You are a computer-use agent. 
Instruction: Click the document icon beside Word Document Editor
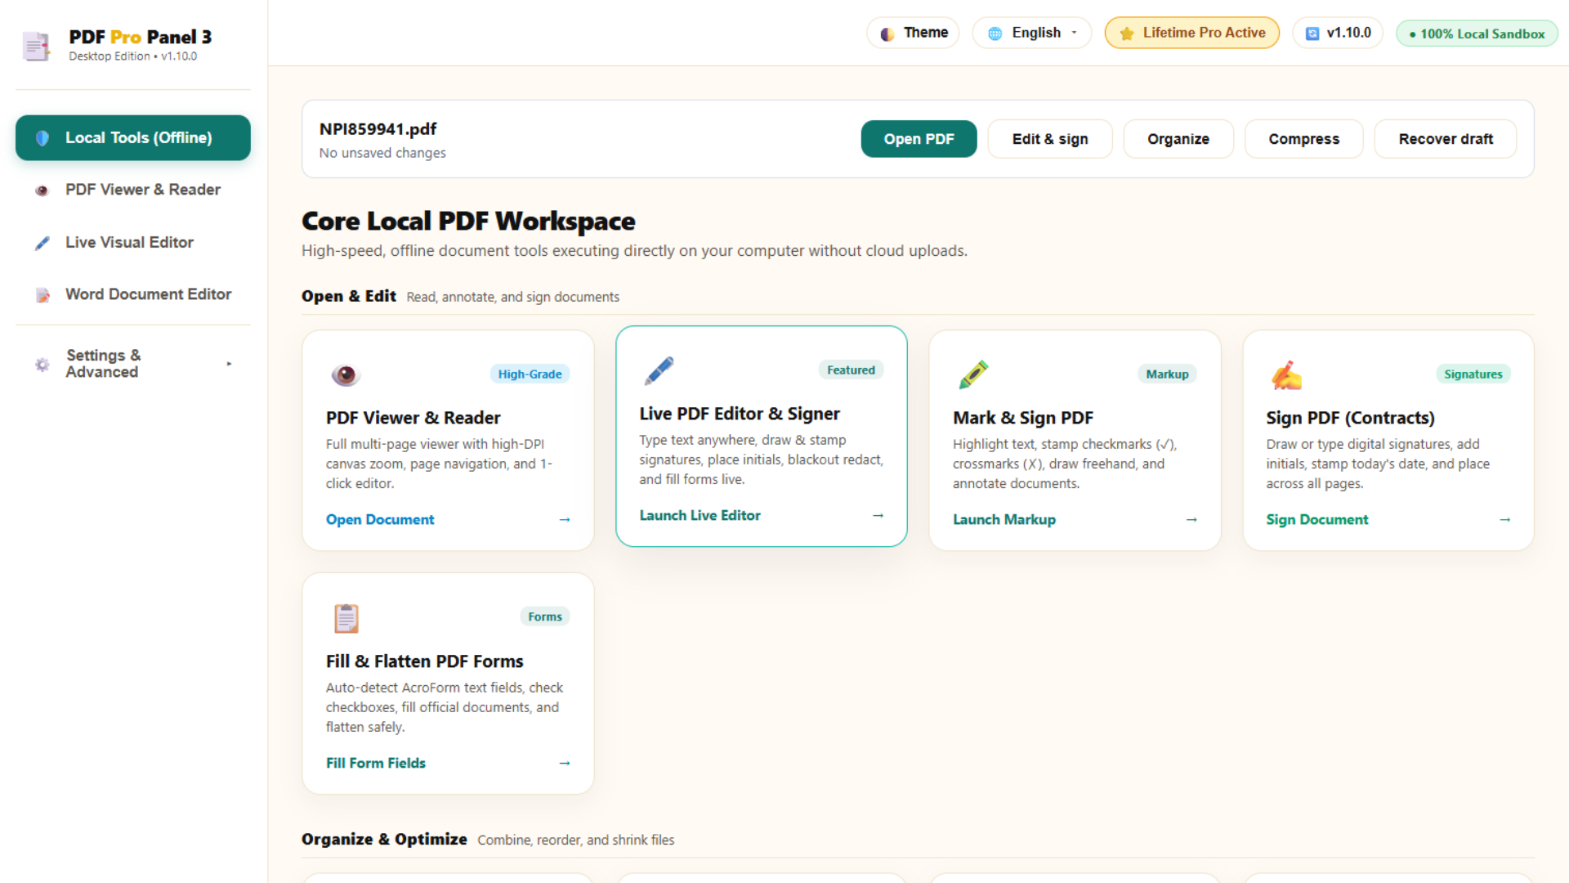pos(42,295)
